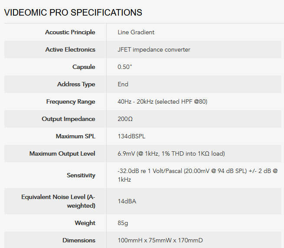Click the Address Type label
284x248 pixels.
click(x=76, y=84)
